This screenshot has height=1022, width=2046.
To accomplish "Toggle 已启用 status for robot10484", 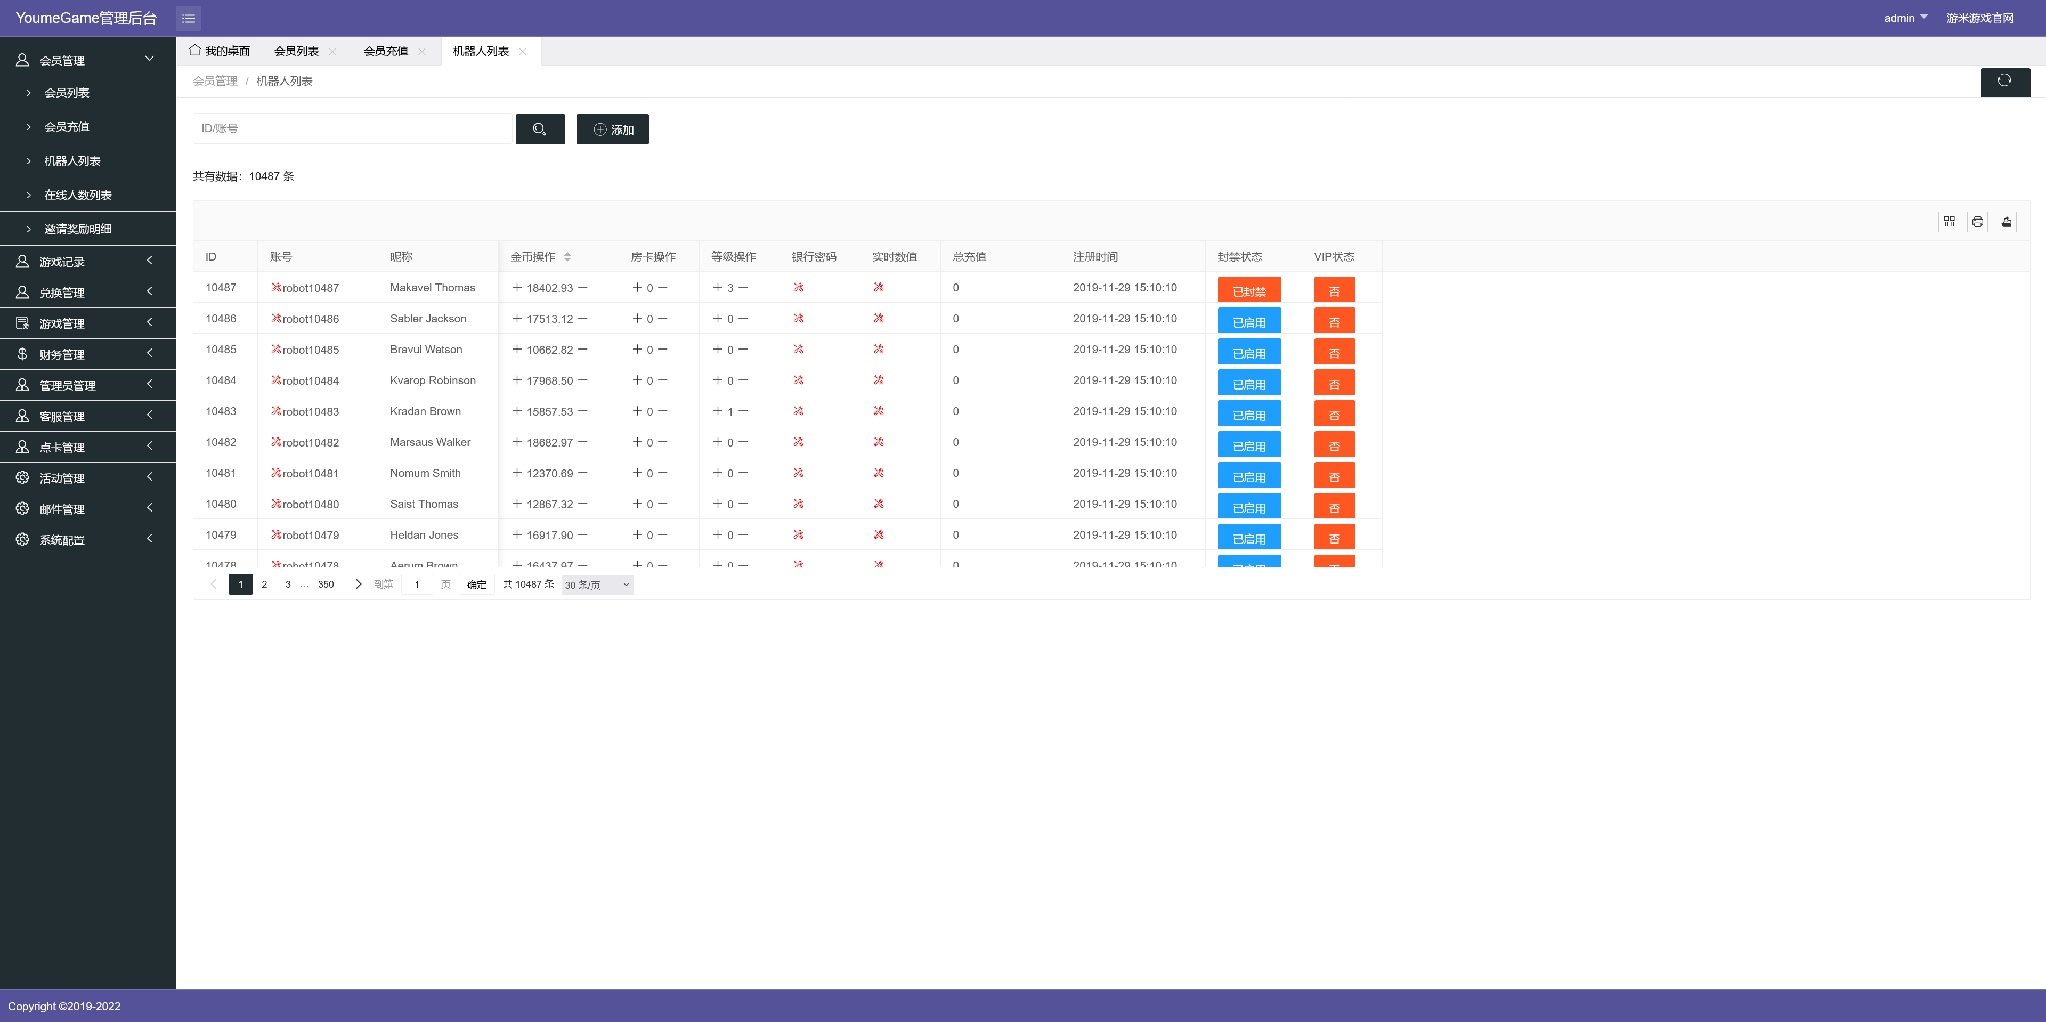I will tap(1248, 384).
